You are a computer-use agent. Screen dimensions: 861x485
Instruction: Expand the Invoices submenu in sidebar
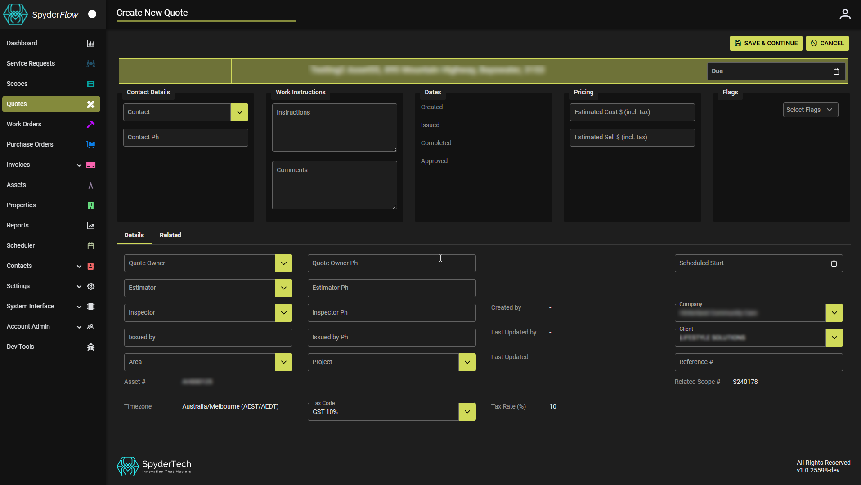coord(79,165)
